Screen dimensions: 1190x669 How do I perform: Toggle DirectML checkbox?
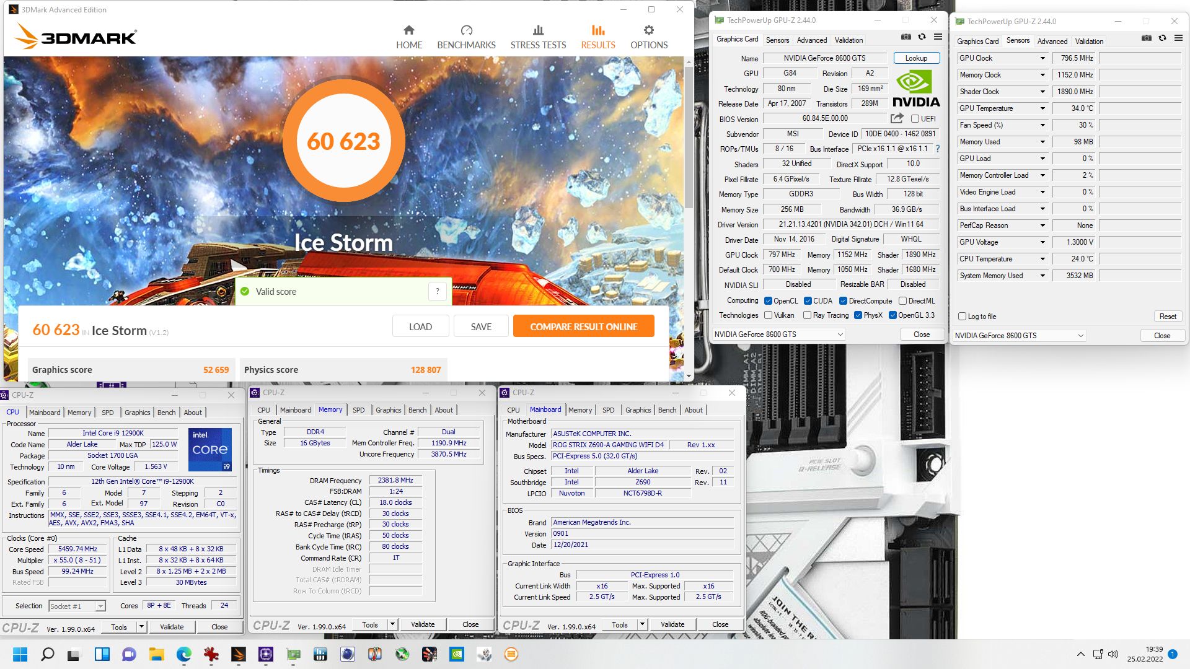902,301
